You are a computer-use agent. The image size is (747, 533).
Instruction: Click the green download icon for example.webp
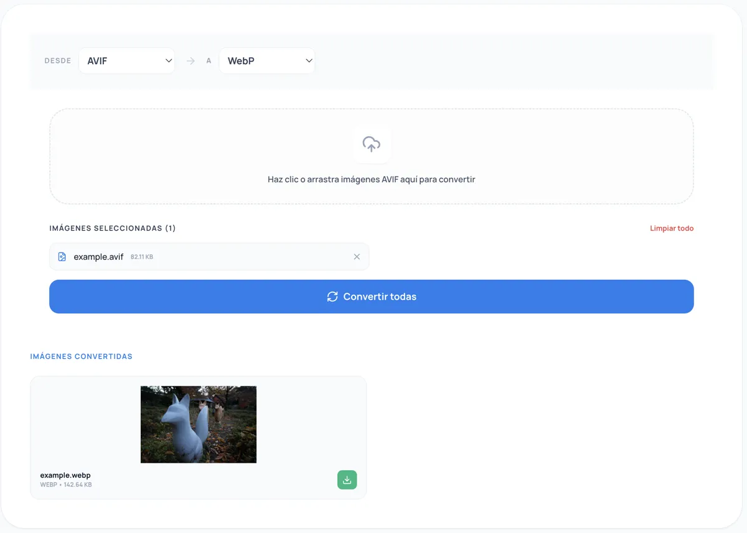(347, 480)
